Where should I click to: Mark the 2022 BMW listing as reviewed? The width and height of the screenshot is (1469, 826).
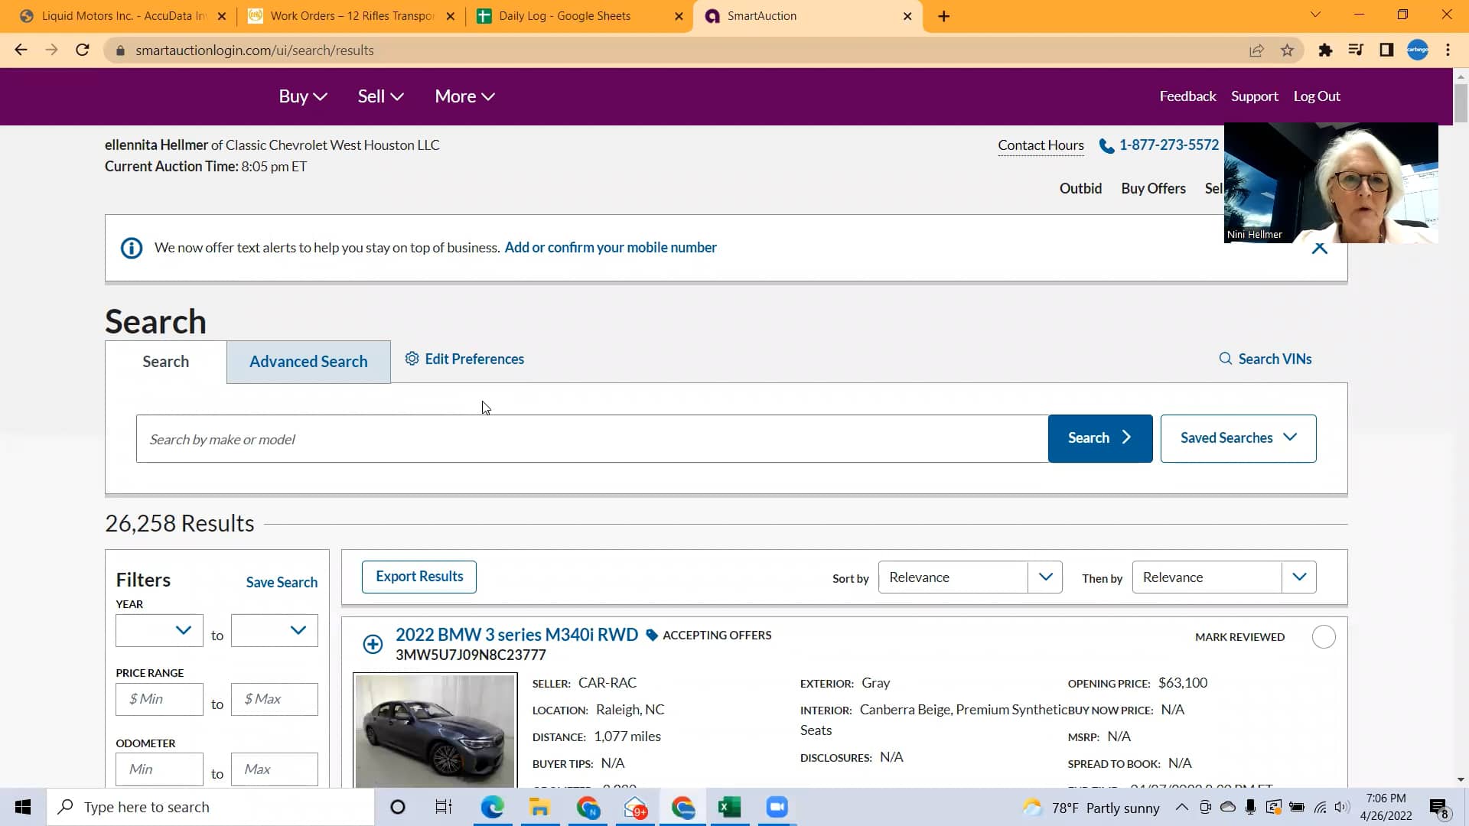point(1324,637)
